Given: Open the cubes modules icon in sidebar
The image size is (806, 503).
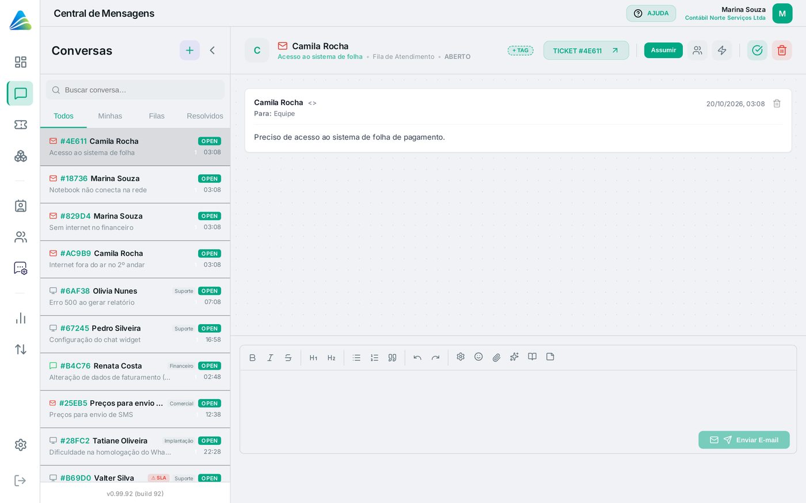Looking at the screenshot, I should pos(21,156).
